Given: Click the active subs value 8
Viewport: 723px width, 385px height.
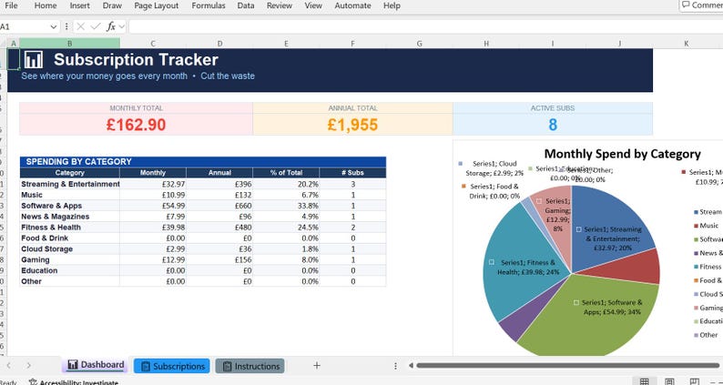Looking at the screenshot, I should [x=553, y=125].
